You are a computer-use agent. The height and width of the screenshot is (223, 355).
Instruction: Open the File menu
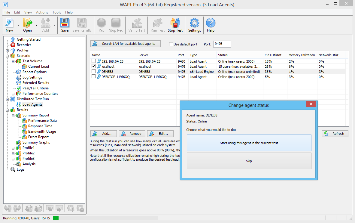pyautogui.click(x=7, y=12)
